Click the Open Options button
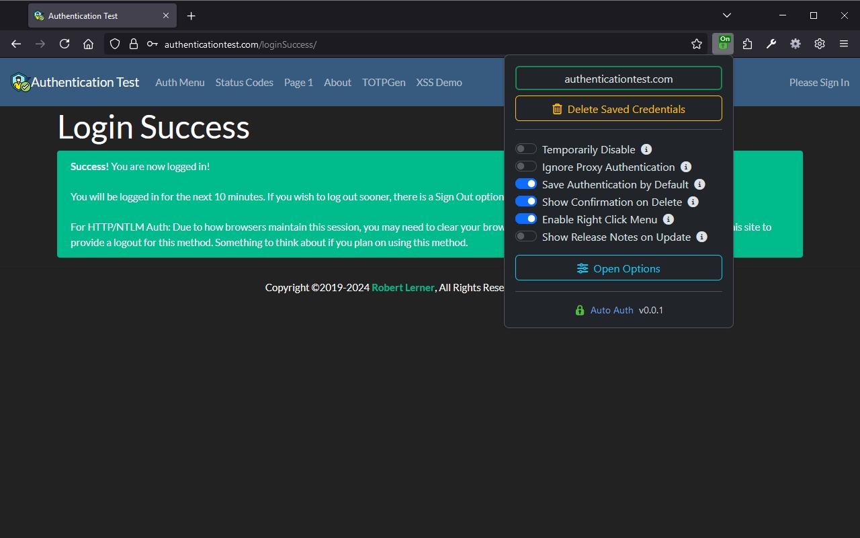This screenshot has height=538, width=860. 619,268
